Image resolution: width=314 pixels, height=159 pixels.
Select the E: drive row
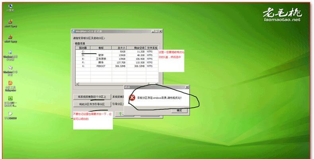click(117, 59)
